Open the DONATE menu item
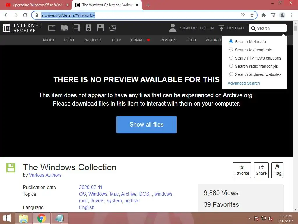This screenshot has height=224, width=298. pyautogui.click(x=140, y=40)
